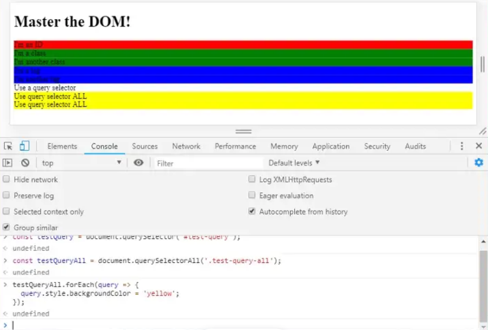Show the console sidebar icon
Viewport: 488px width, 330px height.
click(x=7, y=163)
